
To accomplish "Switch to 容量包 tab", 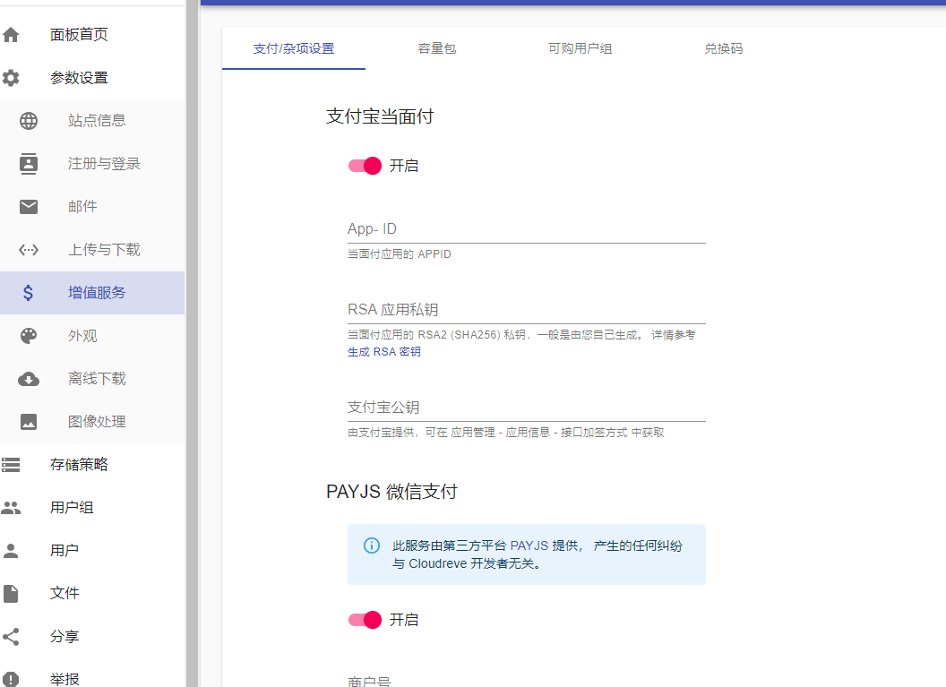I will 437,49.
